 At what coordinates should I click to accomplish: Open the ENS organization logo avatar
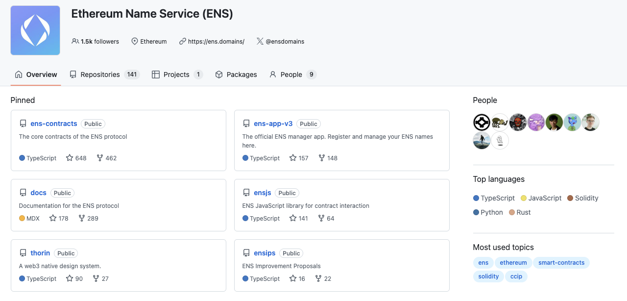[x=35, y=30]
